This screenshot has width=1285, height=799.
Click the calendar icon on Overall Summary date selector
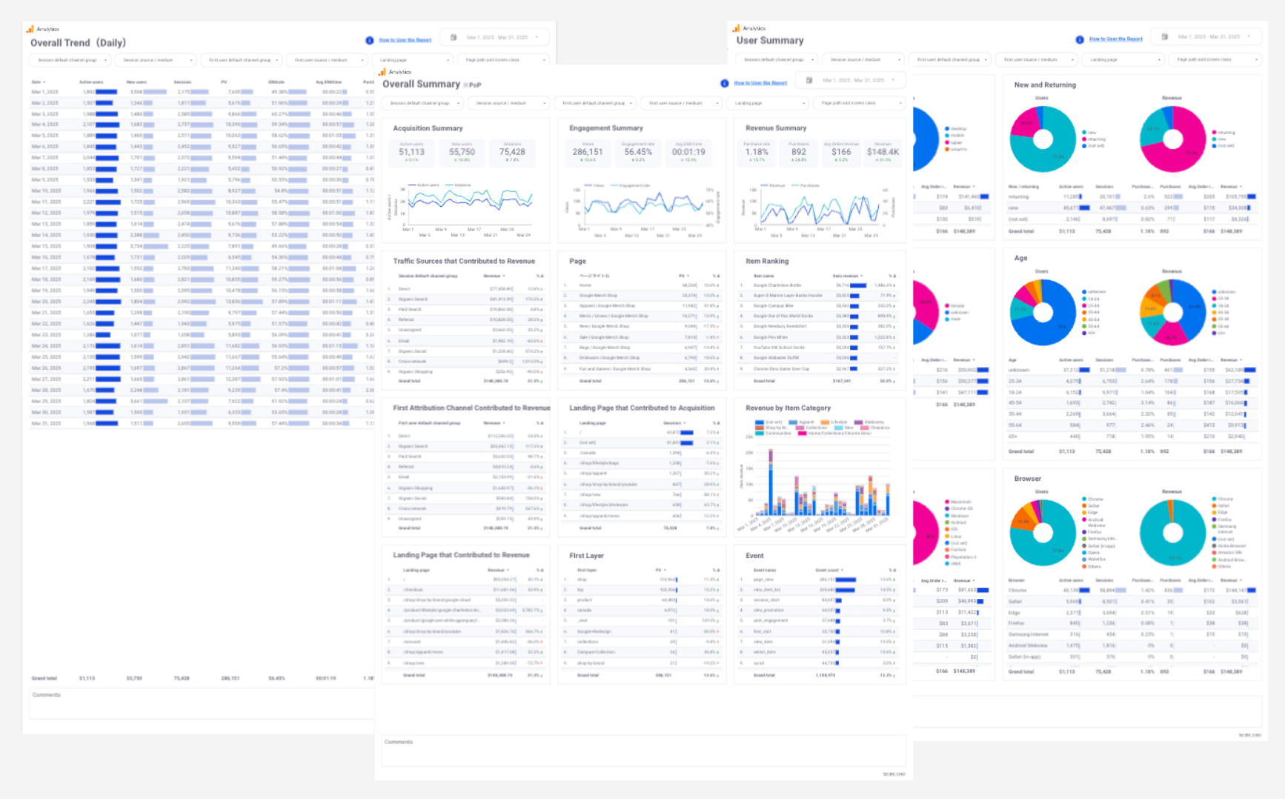808,80
